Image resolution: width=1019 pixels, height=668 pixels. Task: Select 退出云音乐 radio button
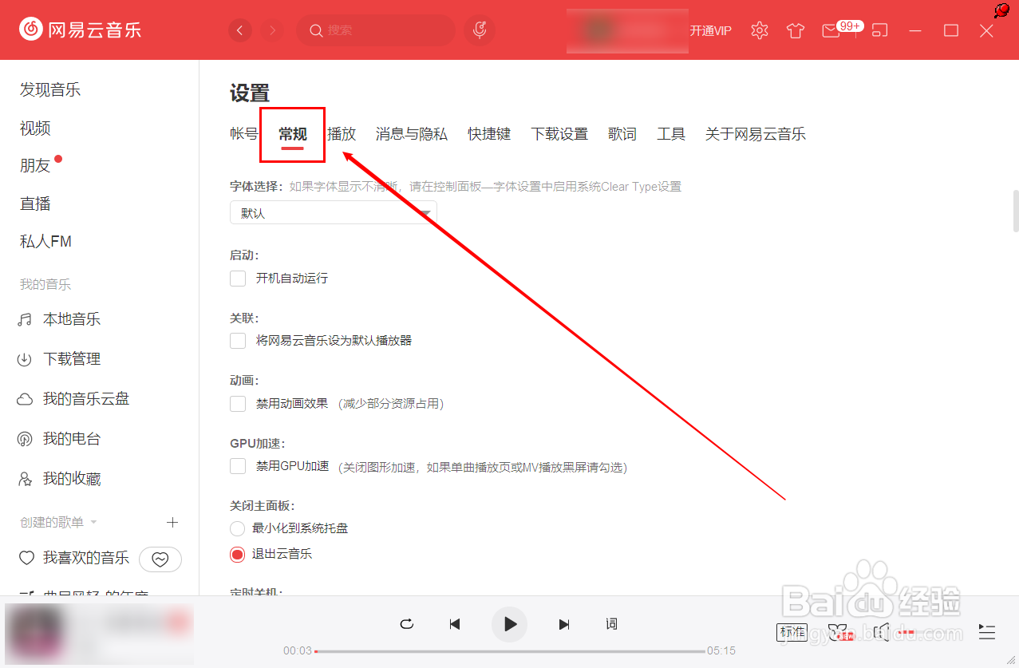(237, 554)
